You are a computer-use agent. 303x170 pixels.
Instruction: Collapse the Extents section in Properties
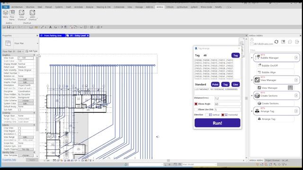(34, 125)
